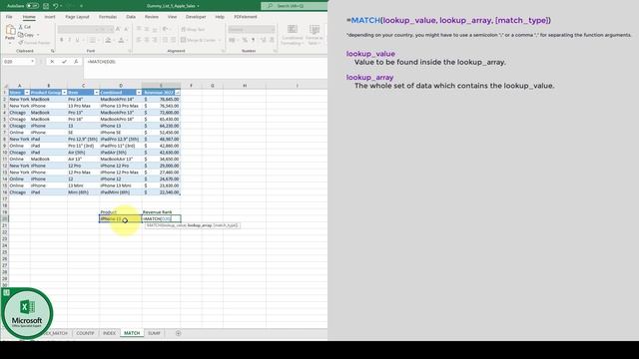The image size is (639, 359).
Task: Click the Insert Function fx icon
Action: (76, 62)
